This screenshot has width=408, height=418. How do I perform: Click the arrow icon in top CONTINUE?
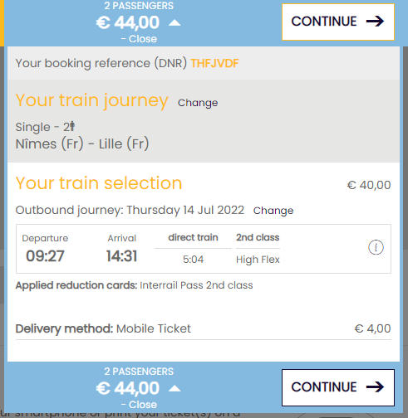pos(375,22)
